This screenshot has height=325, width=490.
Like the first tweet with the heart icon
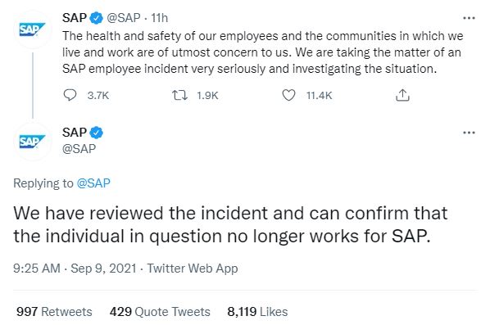coord(288,95)
